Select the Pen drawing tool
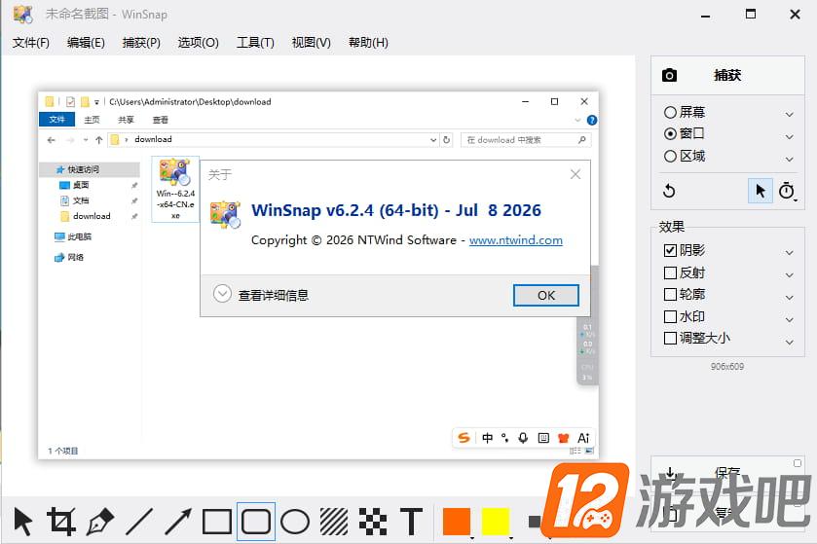Image resolution: width=817 pixels, height=544 pixels. [100, 521]
